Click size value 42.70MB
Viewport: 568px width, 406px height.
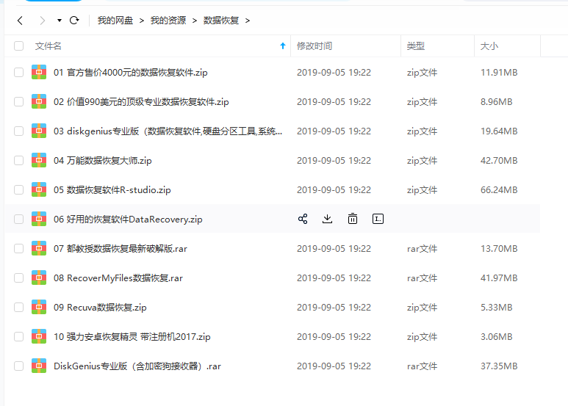click(499, 160)
